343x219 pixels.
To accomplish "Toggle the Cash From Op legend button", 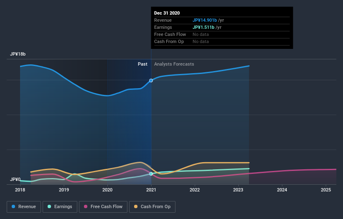I will (x=152, y=207).
